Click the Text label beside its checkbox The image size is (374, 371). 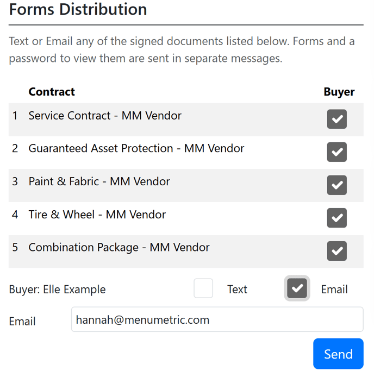point(237,290)
